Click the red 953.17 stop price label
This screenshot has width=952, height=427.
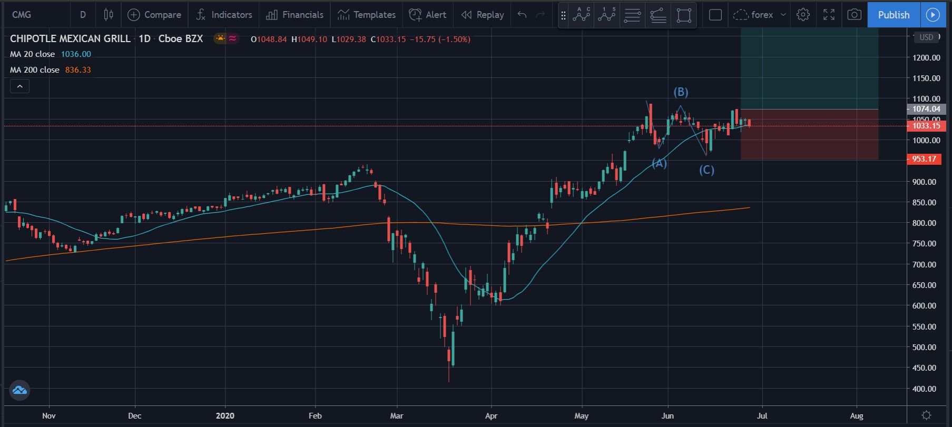[924, 159]
